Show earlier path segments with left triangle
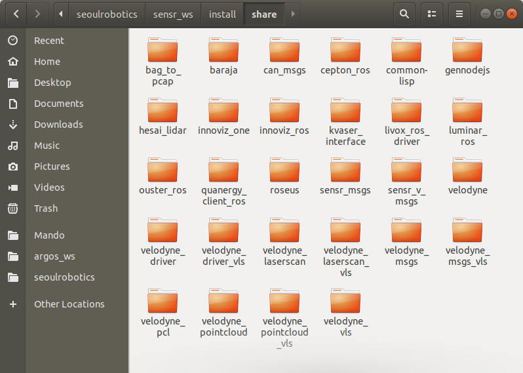Screen dimensions: 523x373 coord(61,14)
